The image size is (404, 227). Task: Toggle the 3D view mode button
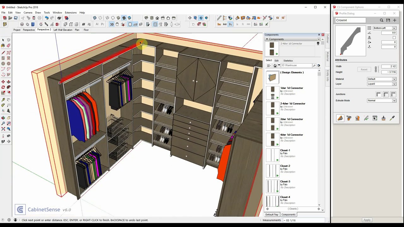tap(112, 25)
